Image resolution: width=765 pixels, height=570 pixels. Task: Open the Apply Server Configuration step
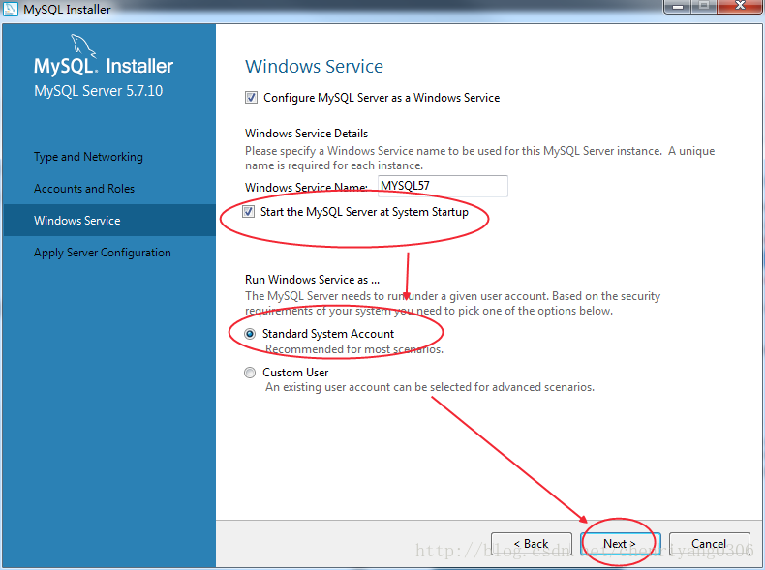point(103,253)
